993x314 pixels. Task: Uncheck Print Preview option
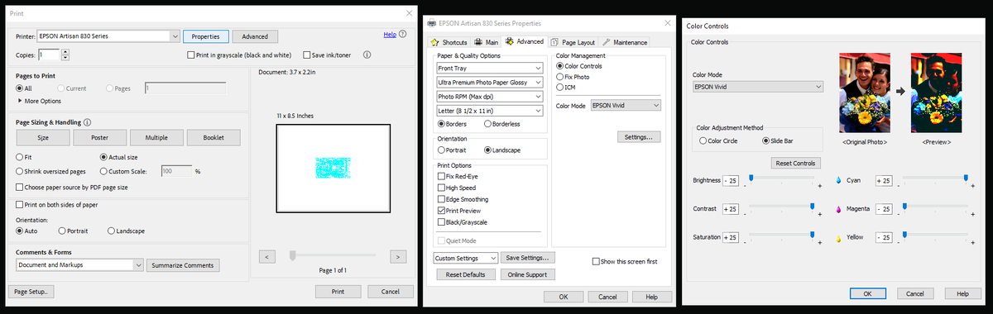[441, 211]
